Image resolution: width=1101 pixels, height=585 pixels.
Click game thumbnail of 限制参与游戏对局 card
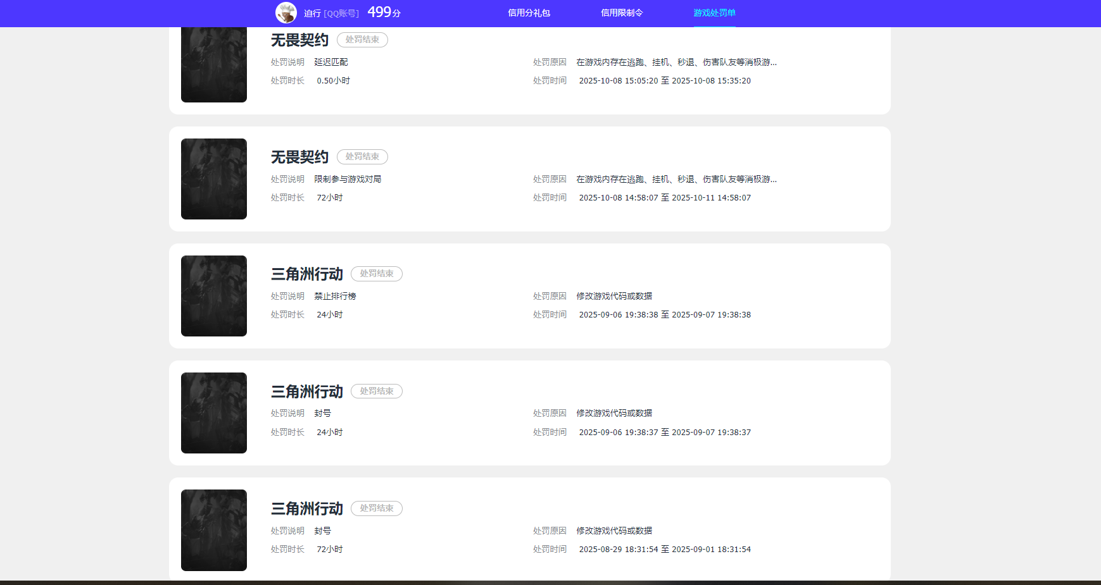point(214,179)
